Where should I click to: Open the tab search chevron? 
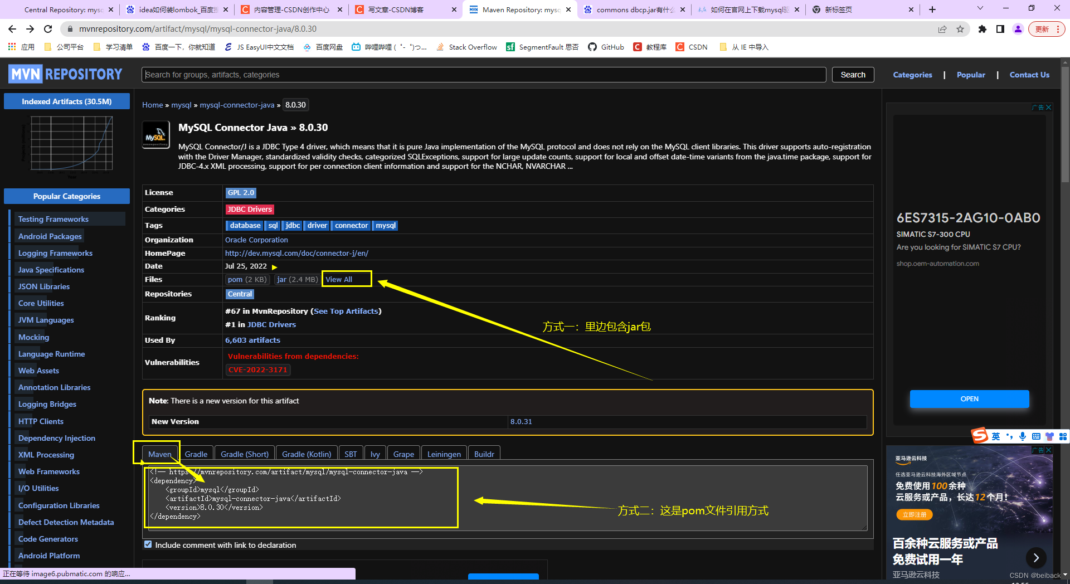pos(980,8)
